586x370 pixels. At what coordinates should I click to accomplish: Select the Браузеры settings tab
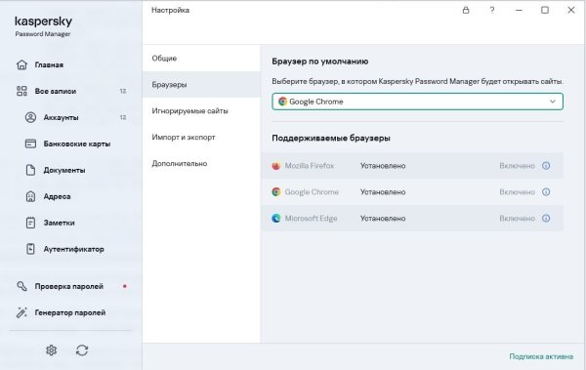[x=201, y=85]
